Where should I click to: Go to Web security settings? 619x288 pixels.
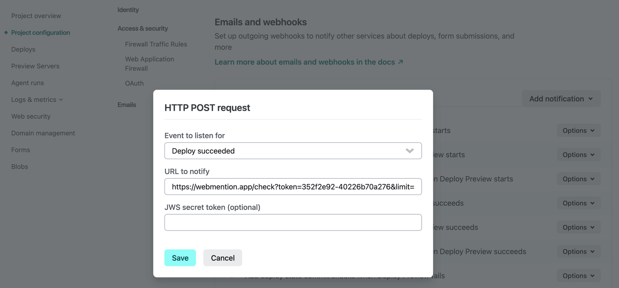click(x=31, y=116)
